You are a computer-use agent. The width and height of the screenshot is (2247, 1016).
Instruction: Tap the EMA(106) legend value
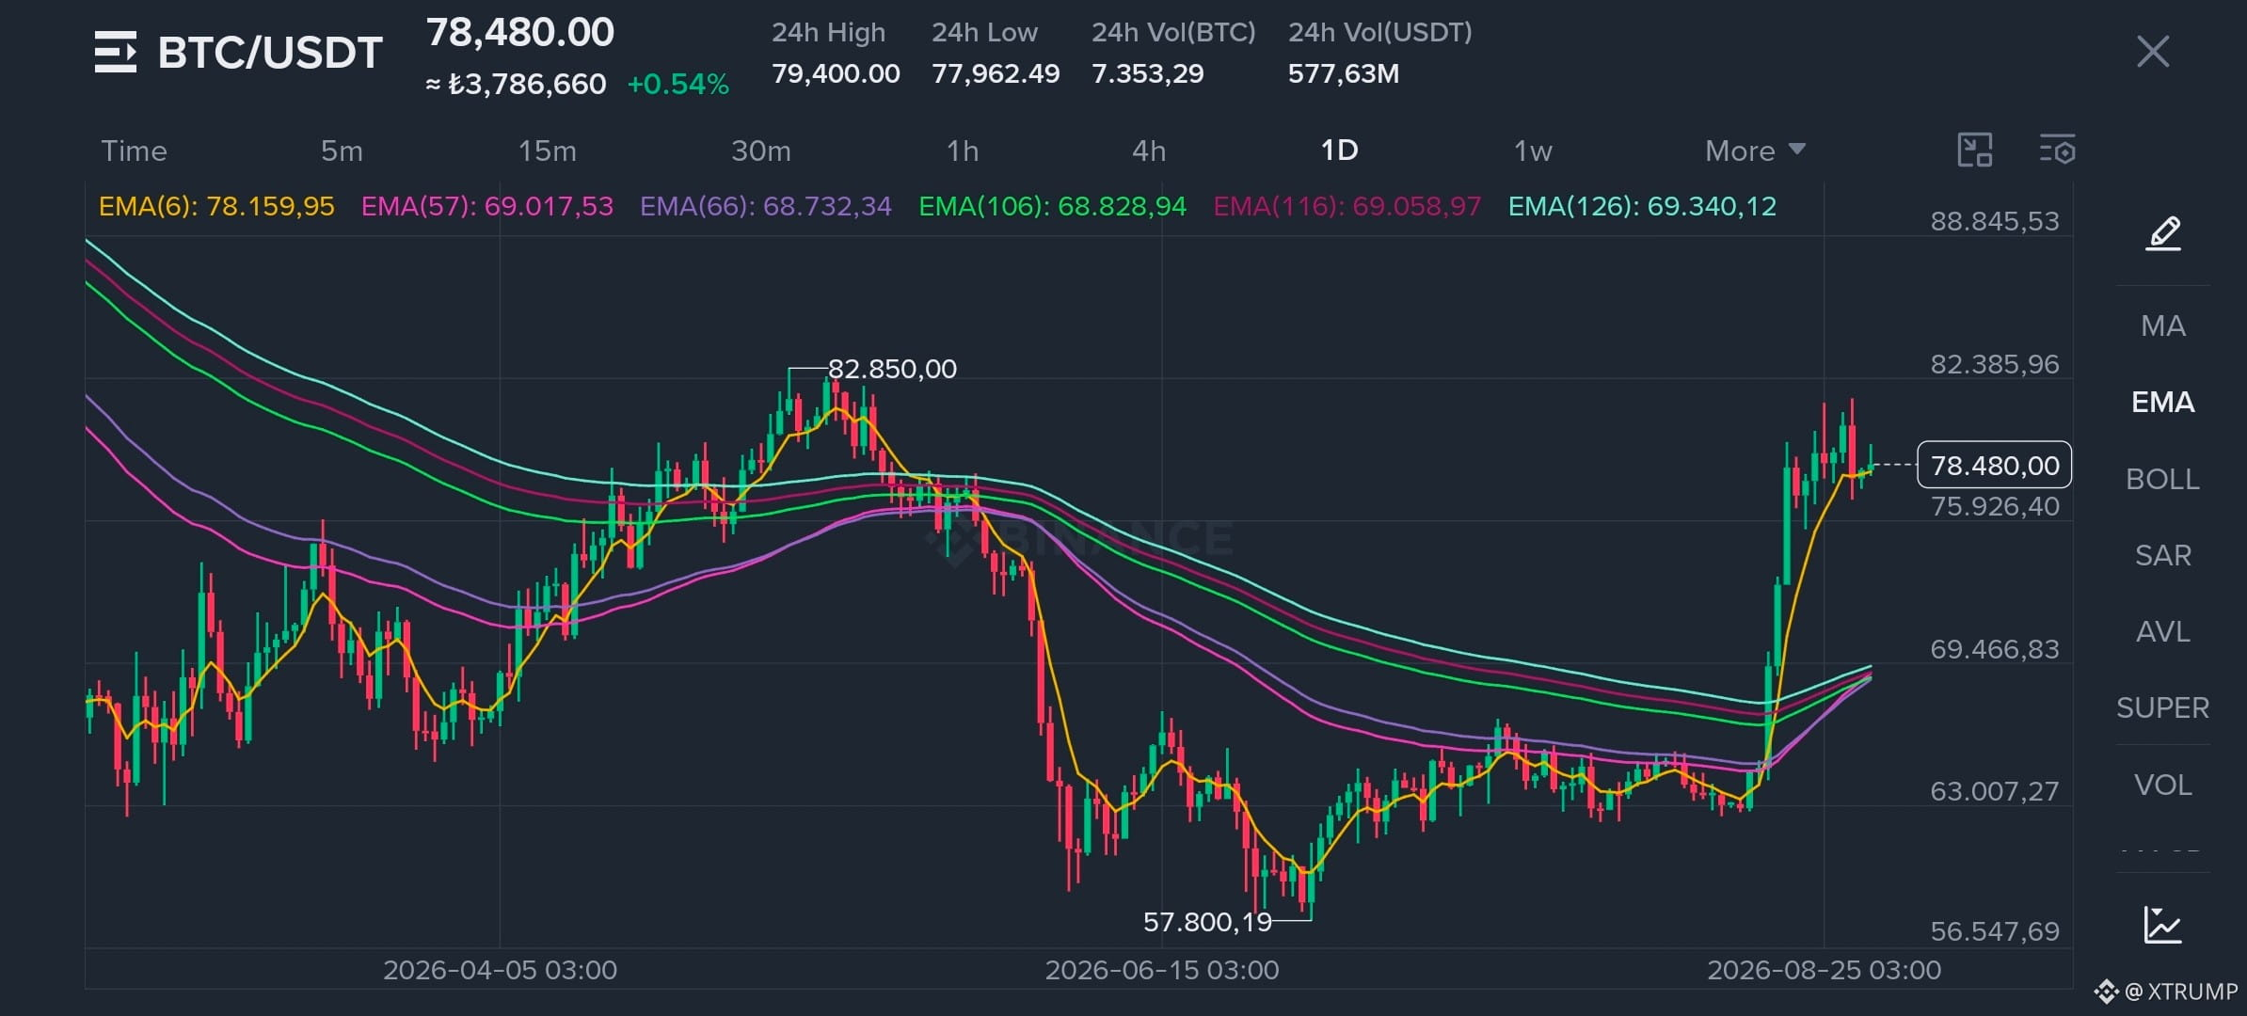[1053, 207]
